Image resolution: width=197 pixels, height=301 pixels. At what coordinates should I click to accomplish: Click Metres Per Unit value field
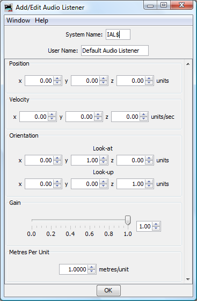point(74,269)
